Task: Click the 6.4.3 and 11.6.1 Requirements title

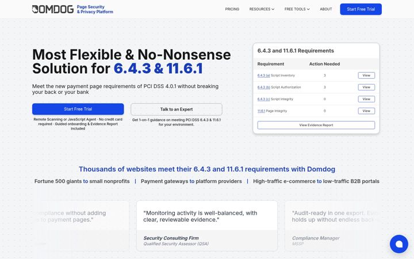Action: [x=296, y=51]
